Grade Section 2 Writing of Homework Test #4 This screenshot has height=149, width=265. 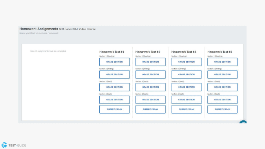point(223,74)
